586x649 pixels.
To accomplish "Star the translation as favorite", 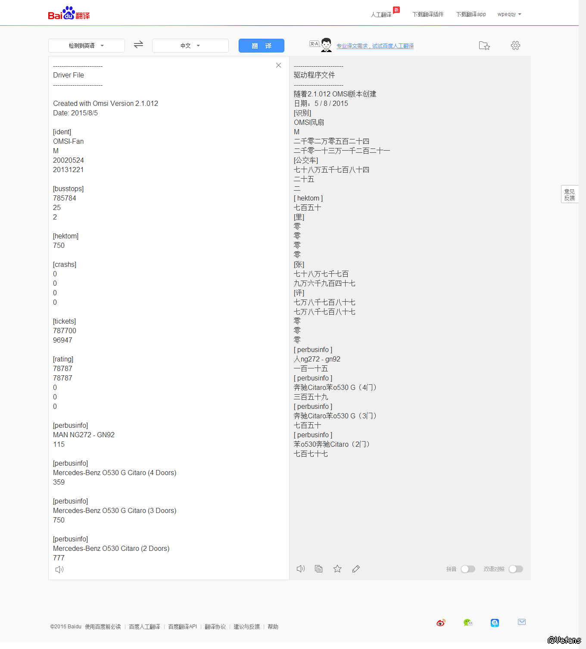I will coord(337,569).
